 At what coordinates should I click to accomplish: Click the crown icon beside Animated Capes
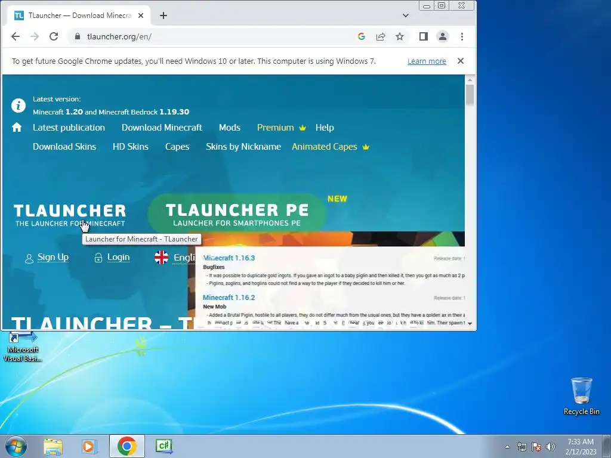pyautogui.click(x=366, y=147)
